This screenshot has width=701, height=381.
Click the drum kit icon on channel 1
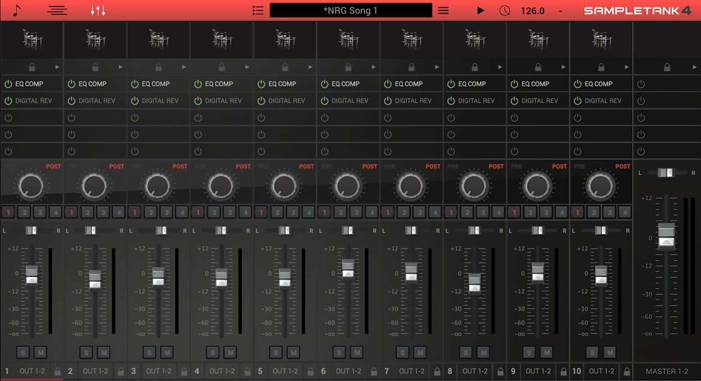32,40
